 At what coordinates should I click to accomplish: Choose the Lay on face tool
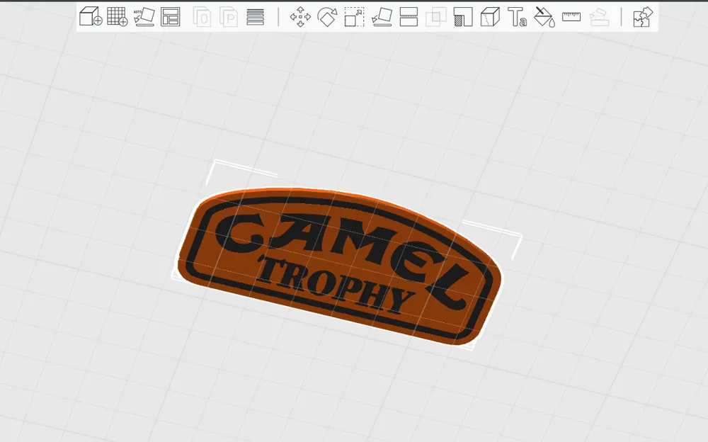(382, 17)
